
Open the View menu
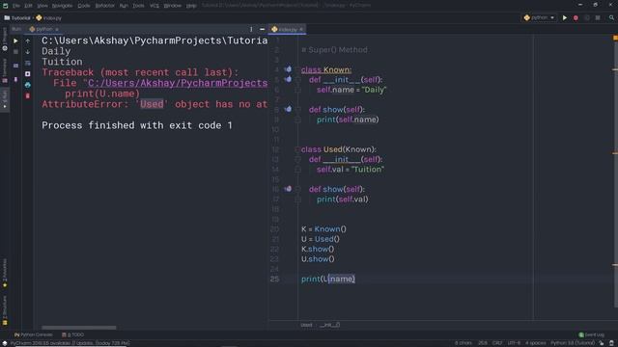coord(42,6)
